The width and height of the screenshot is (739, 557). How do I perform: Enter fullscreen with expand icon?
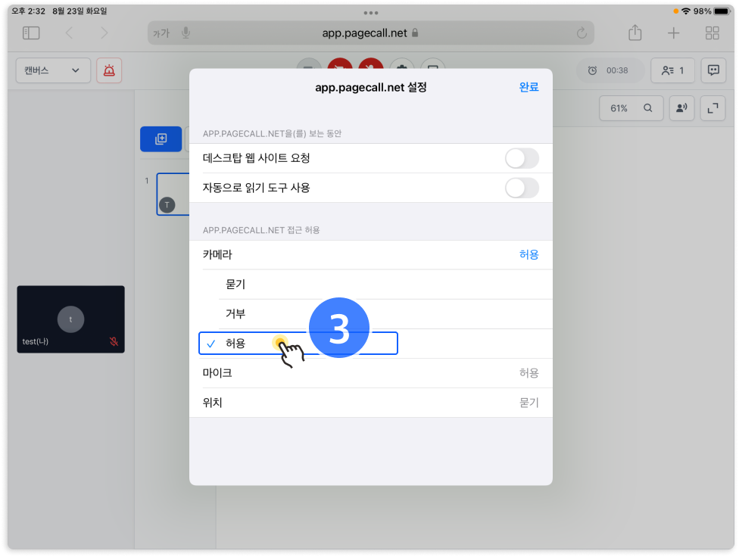tap(712, 108)
